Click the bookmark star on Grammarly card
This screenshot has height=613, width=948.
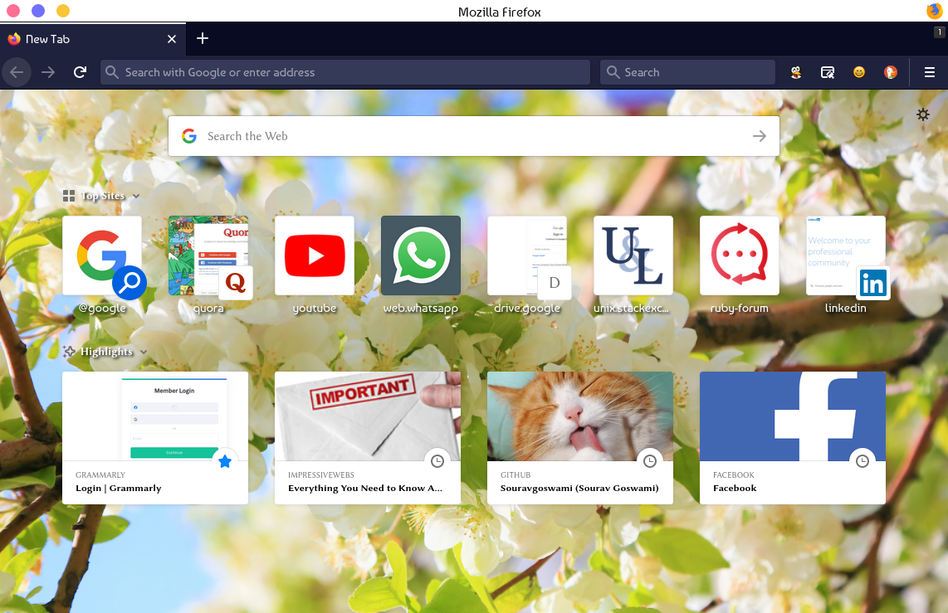point(225,461)
